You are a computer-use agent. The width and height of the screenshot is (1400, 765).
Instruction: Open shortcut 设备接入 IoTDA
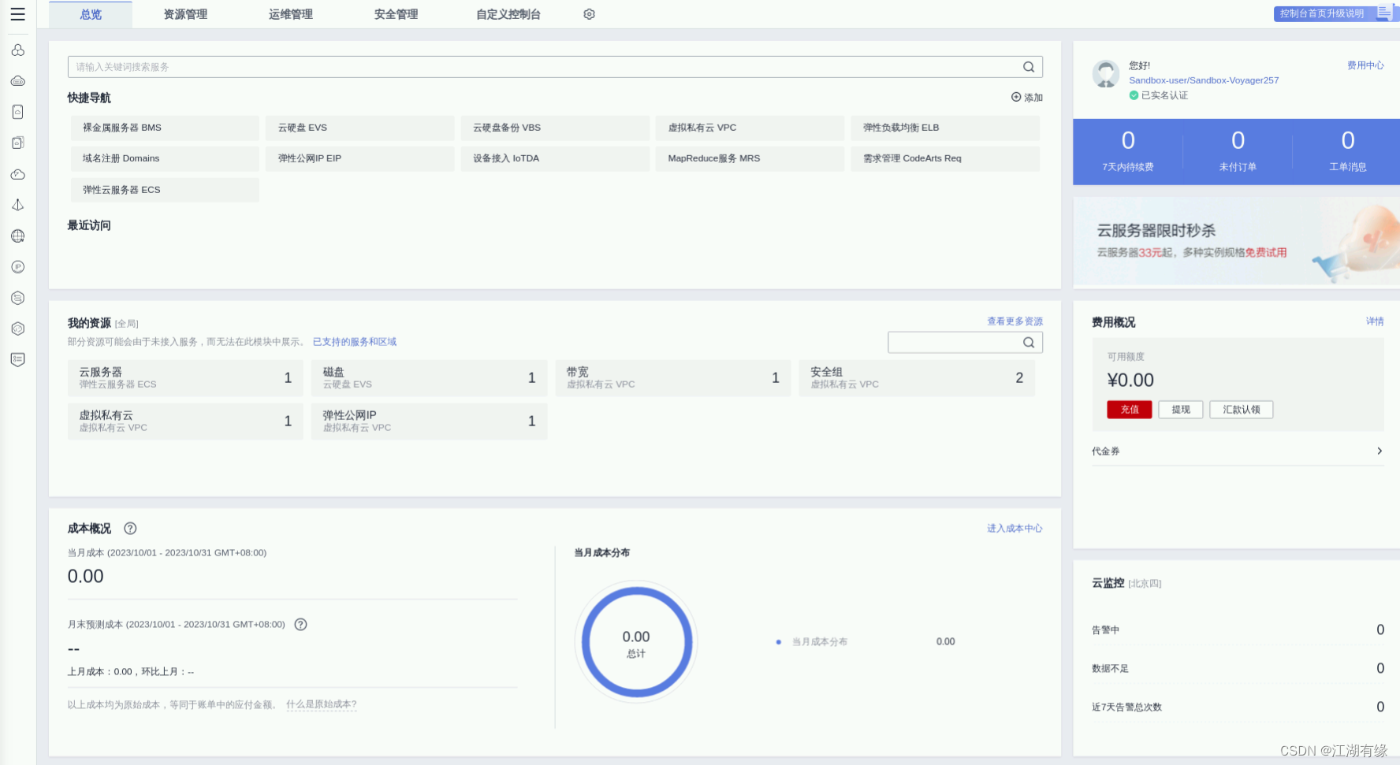(x=555, y=158)
